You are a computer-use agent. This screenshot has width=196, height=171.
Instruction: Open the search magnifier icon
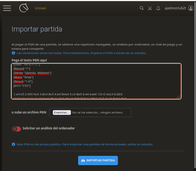(142, 8)
